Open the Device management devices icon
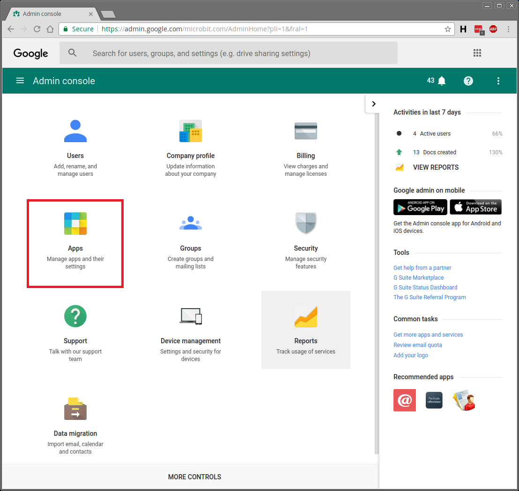This screenshot has height=491, width=519. click(x=191, y=316)
